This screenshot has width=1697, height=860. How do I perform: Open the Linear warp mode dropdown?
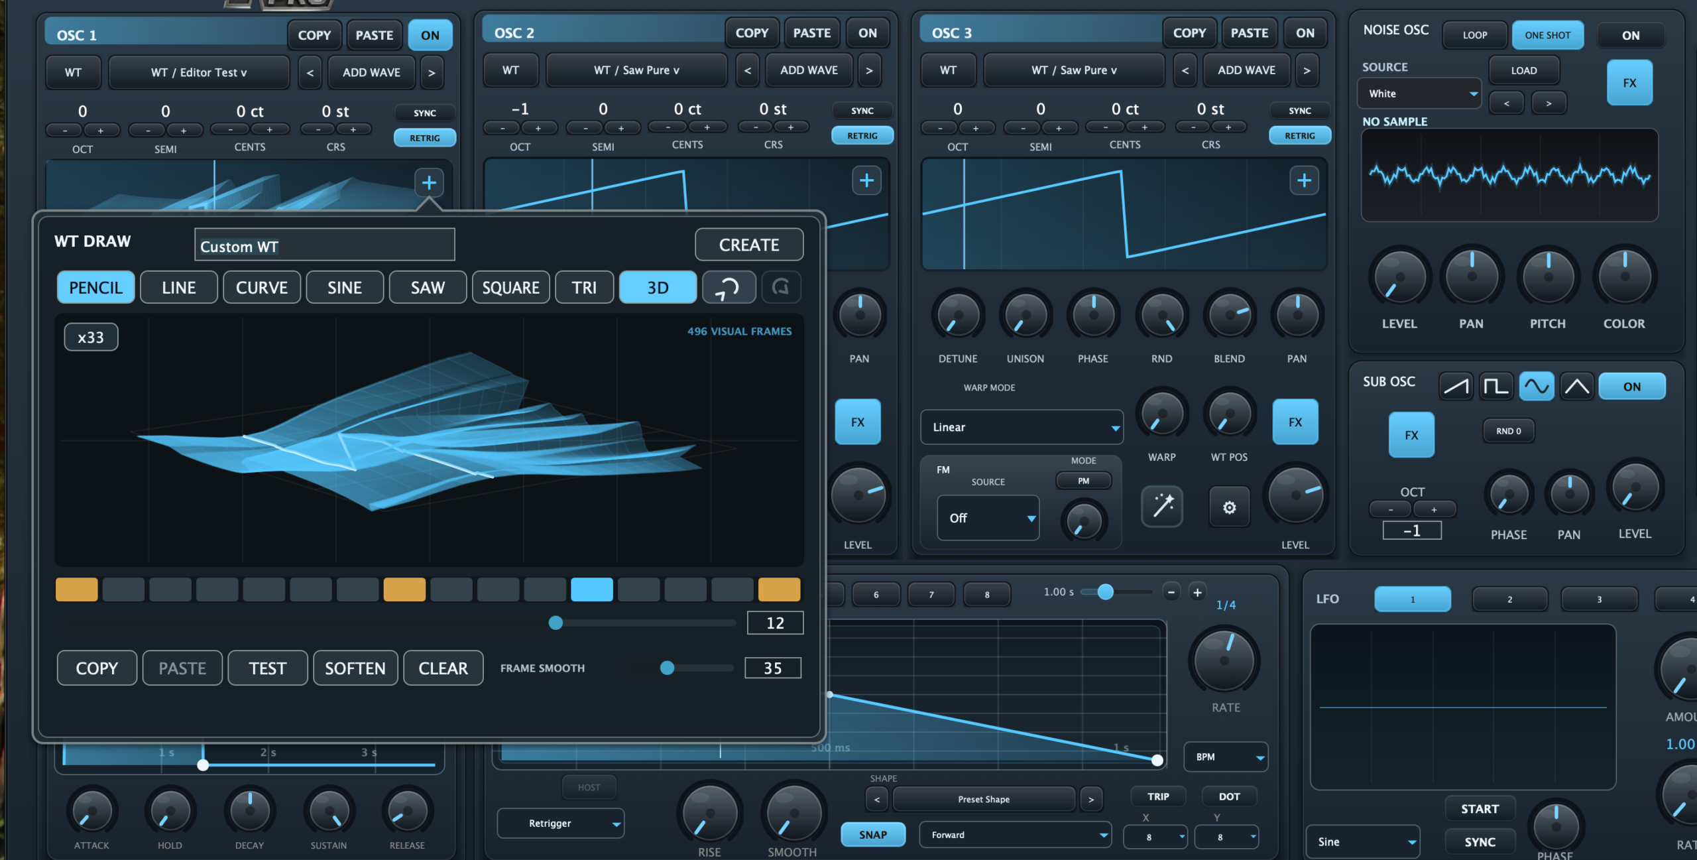point(1022,427)
